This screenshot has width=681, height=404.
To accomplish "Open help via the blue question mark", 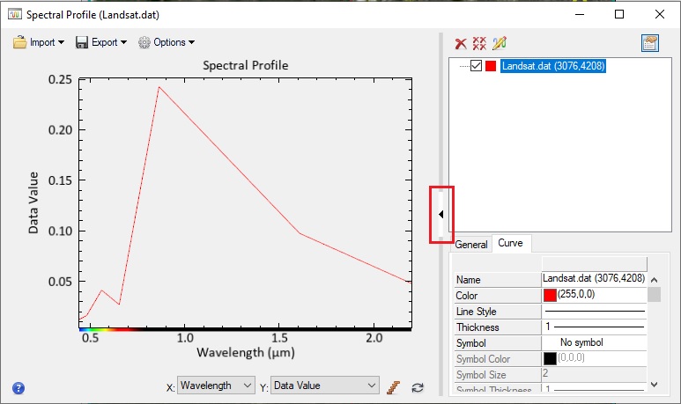I will click(x=19, y=387).
